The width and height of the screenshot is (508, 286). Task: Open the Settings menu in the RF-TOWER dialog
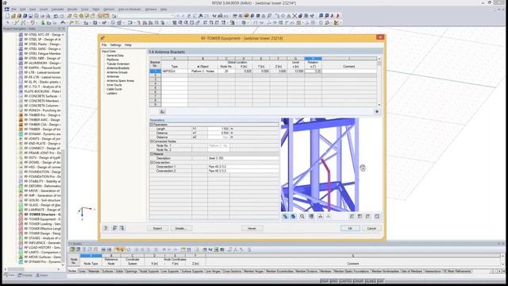(116, 45)
